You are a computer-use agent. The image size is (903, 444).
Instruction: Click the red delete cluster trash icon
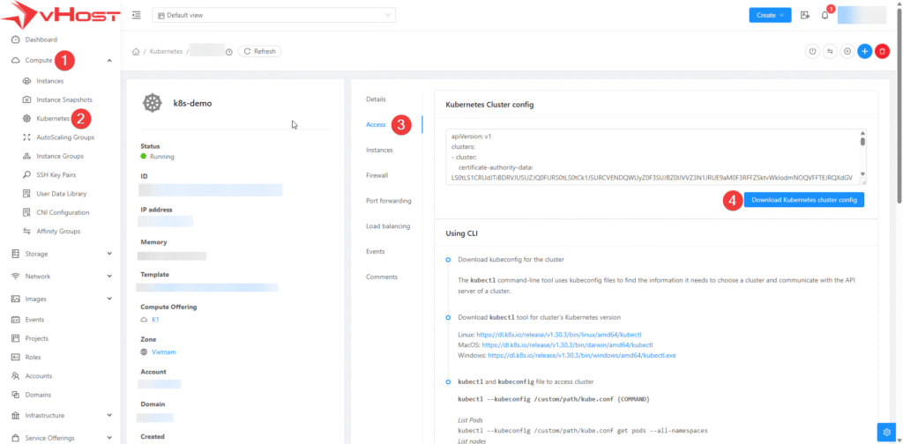[x=882, y=52]
